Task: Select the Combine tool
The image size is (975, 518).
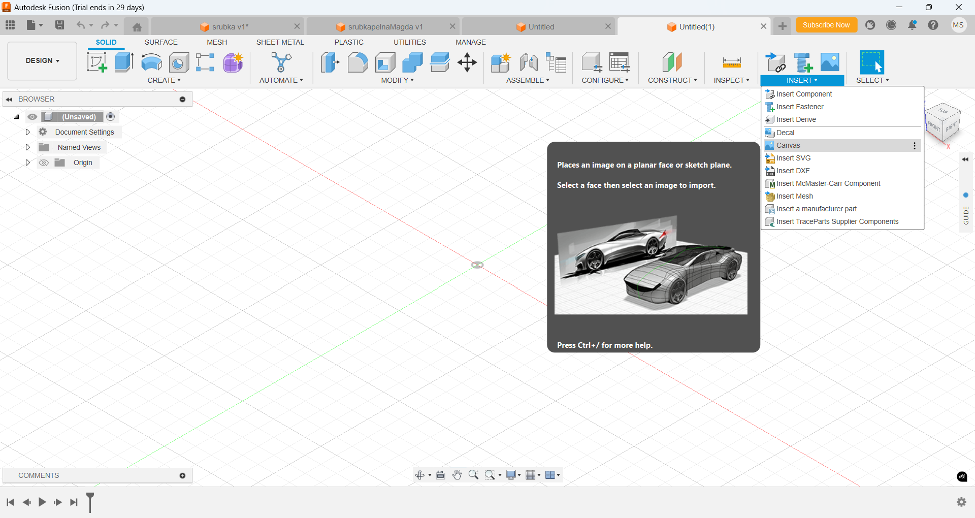Action: point(412,62)
